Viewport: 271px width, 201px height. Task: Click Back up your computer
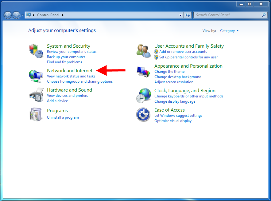[66, 57]
